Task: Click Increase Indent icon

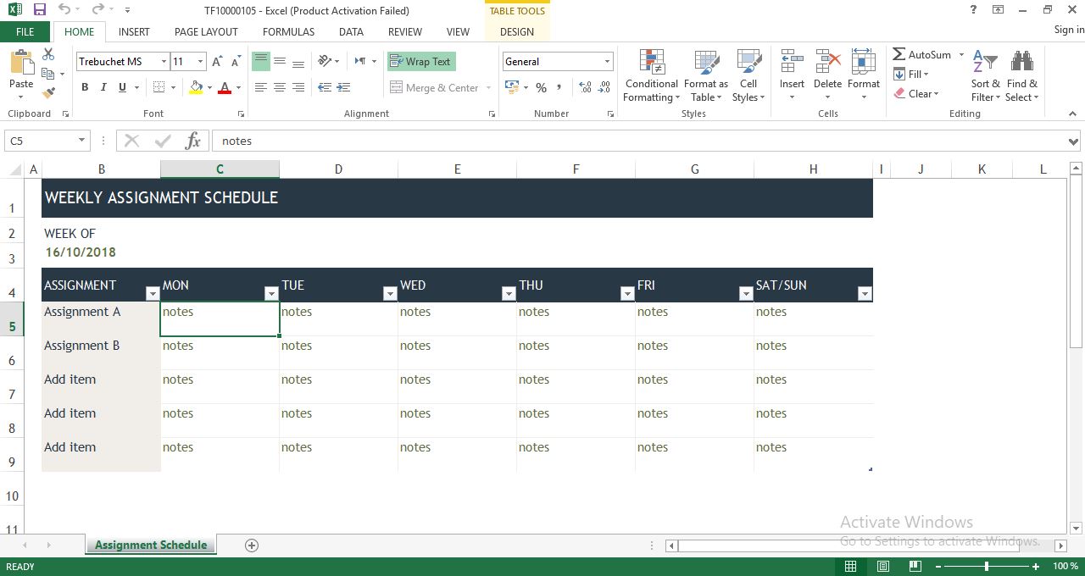Action: coord(343,87)
